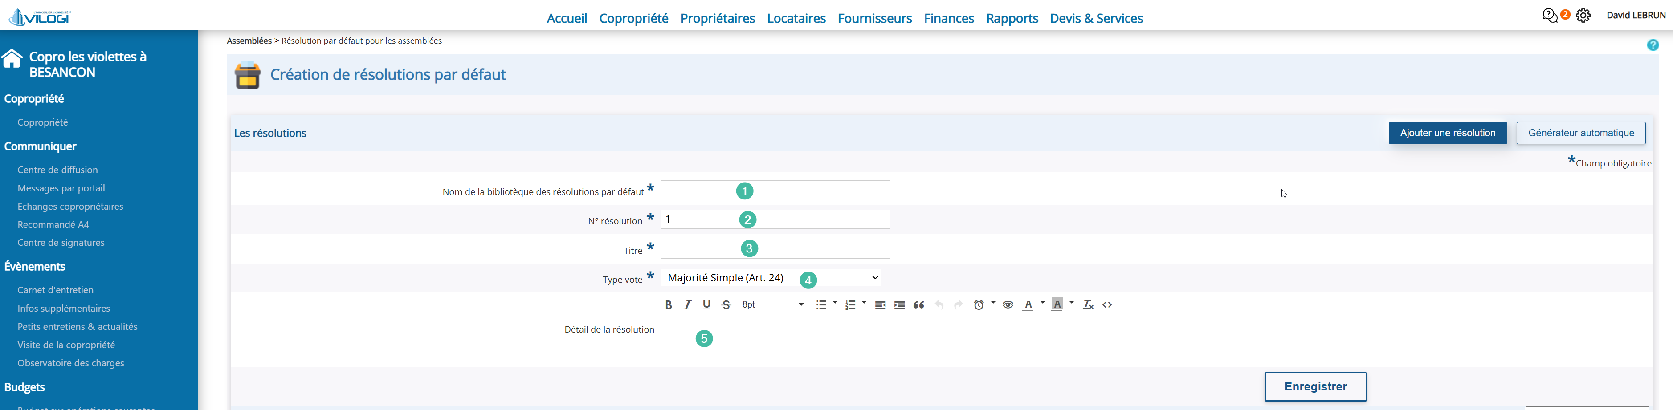Toggle underline formatting in the editor

(x=706, y=305)
